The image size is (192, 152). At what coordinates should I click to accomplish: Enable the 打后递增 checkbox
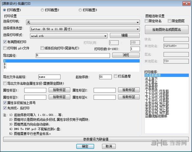115,76
